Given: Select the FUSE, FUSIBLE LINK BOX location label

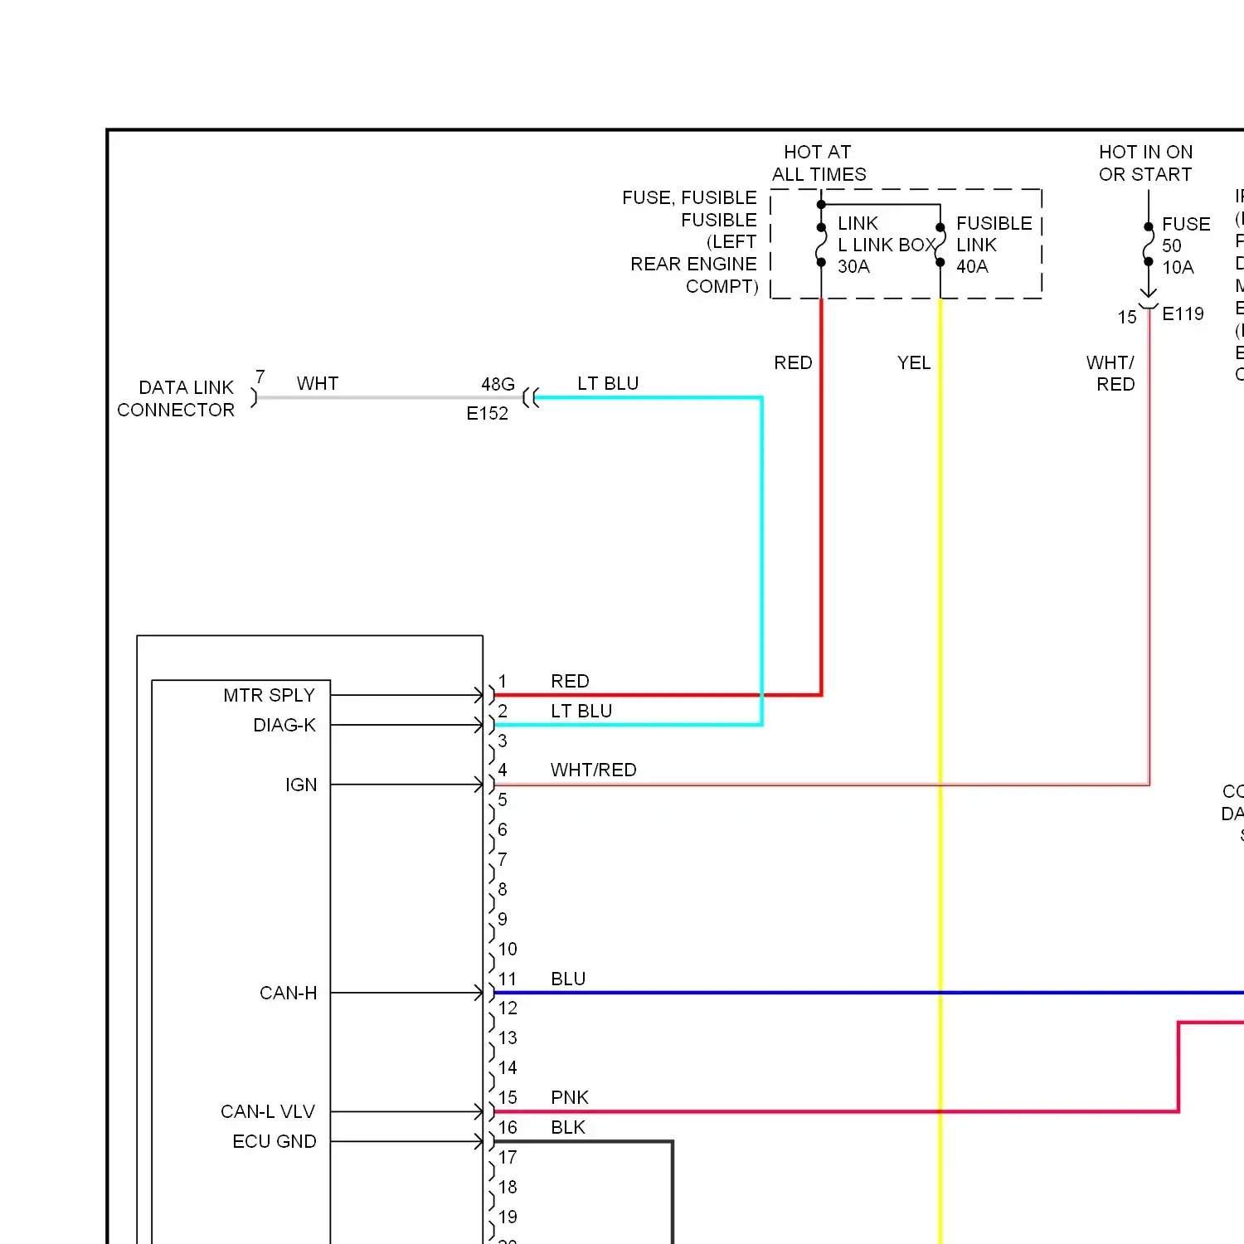Looking at the screenshot, I should point(691,242).
